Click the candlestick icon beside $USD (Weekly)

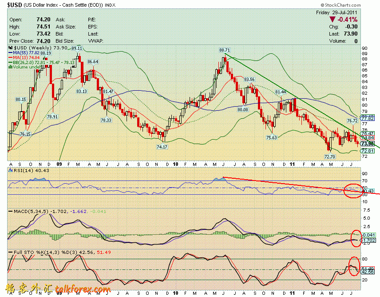coord(10,48)
